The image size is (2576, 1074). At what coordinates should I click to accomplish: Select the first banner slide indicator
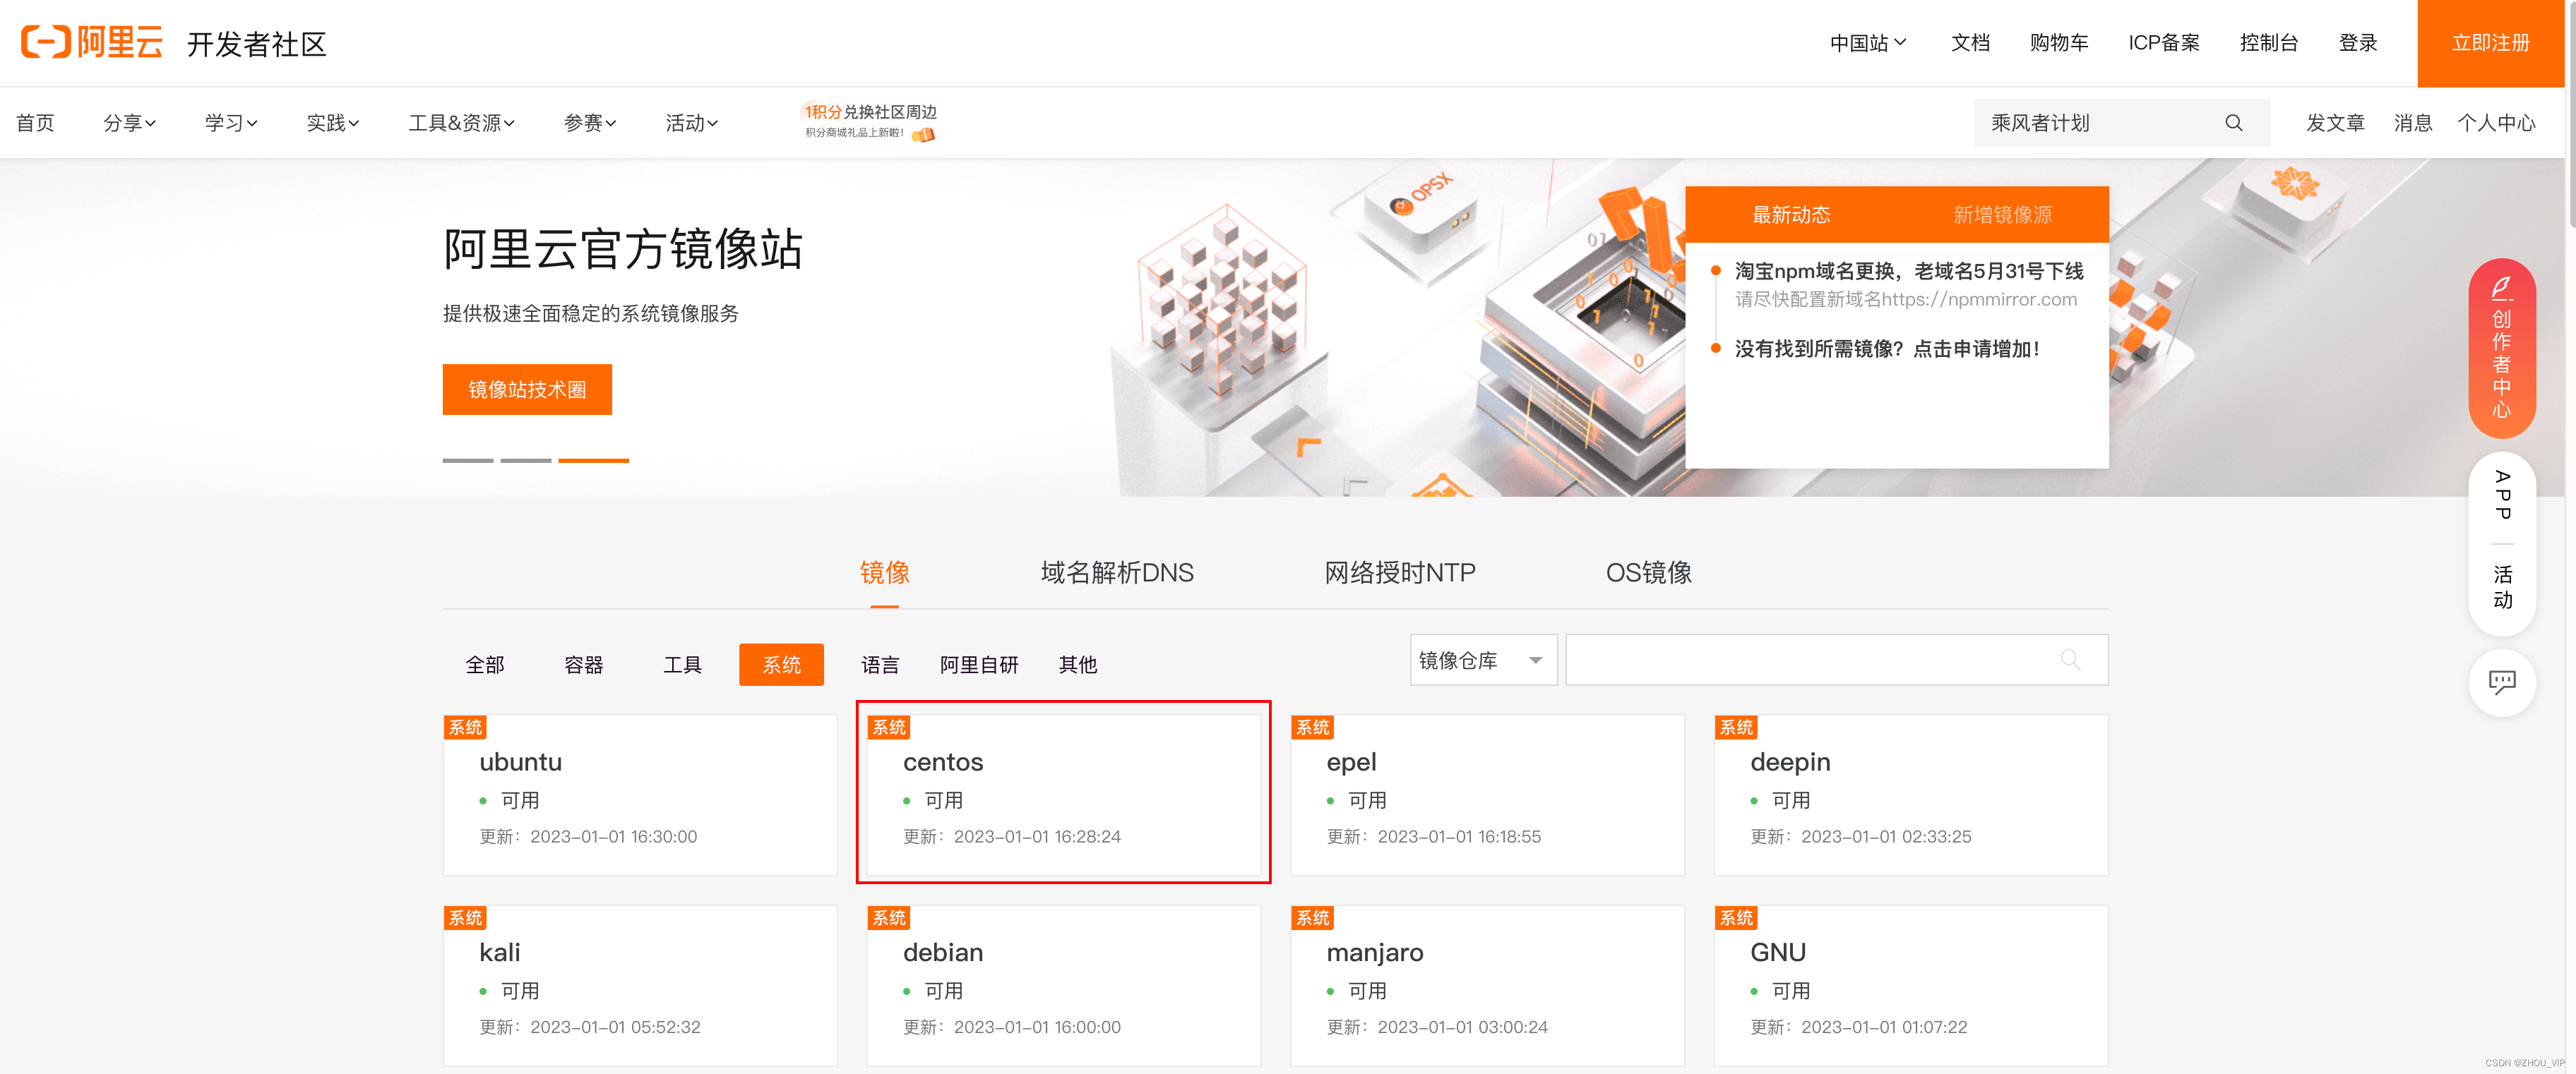click(x=468, y=461)
